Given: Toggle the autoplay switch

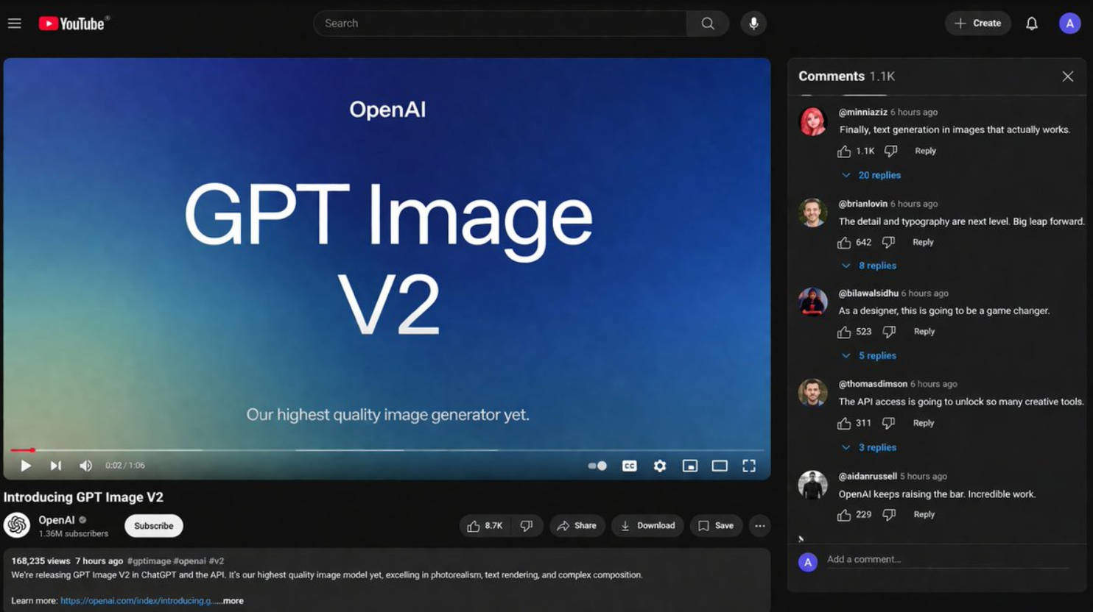Looking at the screenshot, I should (597, 466).
